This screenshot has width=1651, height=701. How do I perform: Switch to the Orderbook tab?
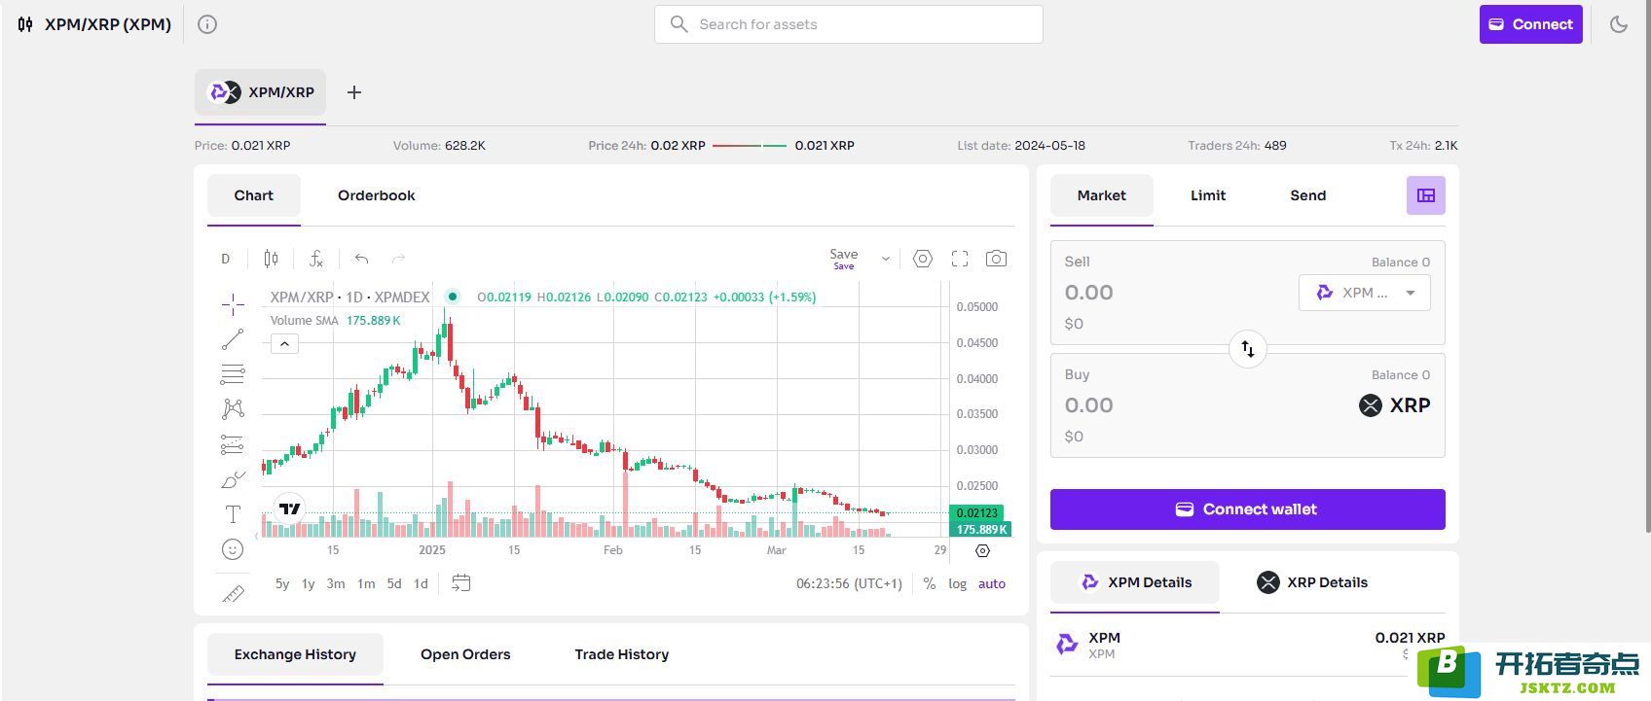(377, 195)
